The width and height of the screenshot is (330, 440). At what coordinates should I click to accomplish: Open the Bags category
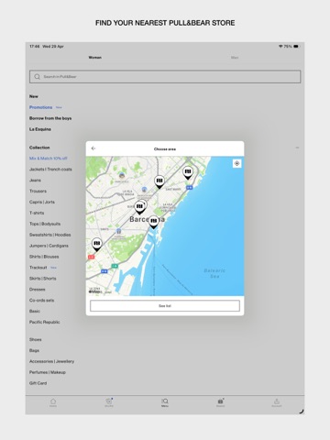click(x=34, y=350)
